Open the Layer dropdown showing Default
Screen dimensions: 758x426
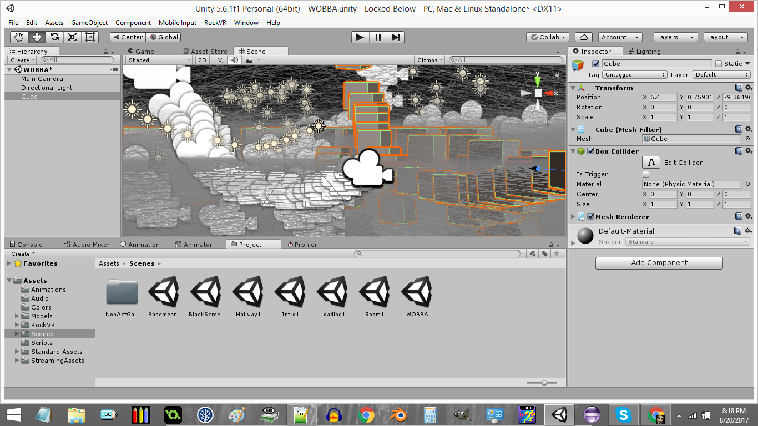coord(721,74)
